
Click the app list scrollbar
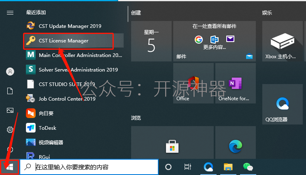point(128,14)
